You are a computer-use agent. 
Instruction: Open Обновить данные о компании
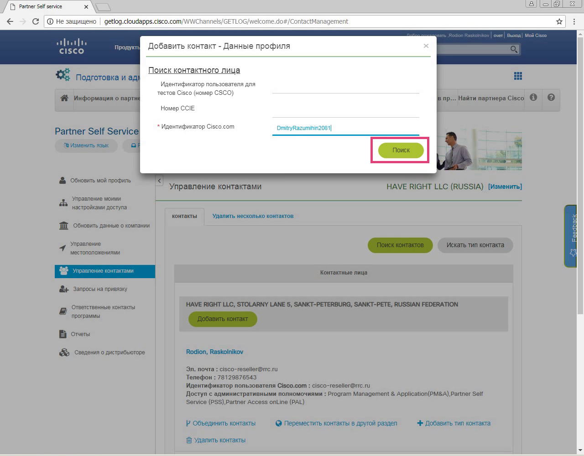point(111,226)
